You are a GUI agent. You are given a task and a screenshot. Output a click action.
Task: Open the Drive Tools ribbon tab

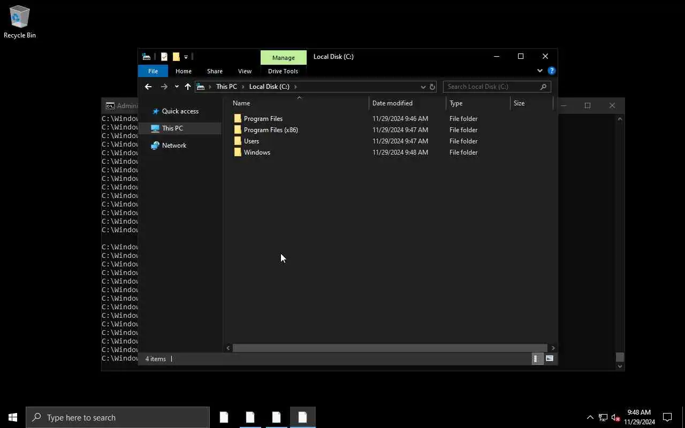pos(283,71)
